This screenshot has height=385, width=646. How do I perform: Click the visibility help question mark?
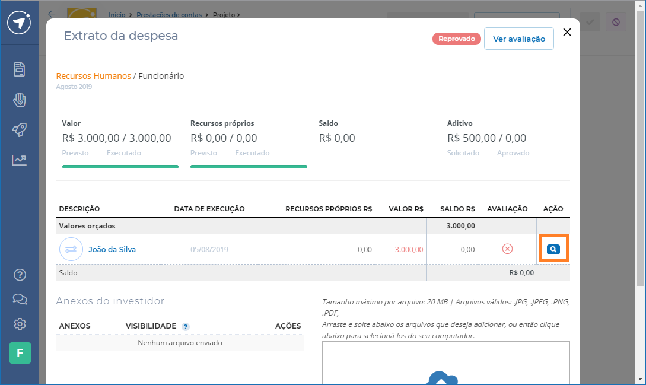(x=186, y=327)
